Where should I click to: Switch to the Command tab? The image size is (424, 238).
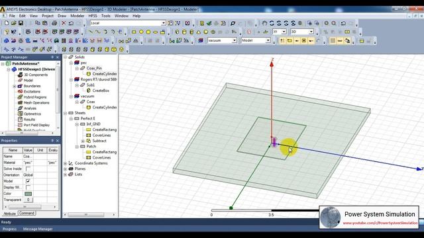[x=26, y=213]
